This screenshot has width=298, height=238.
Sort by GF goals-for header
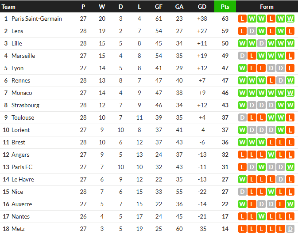tap(159, 7)
